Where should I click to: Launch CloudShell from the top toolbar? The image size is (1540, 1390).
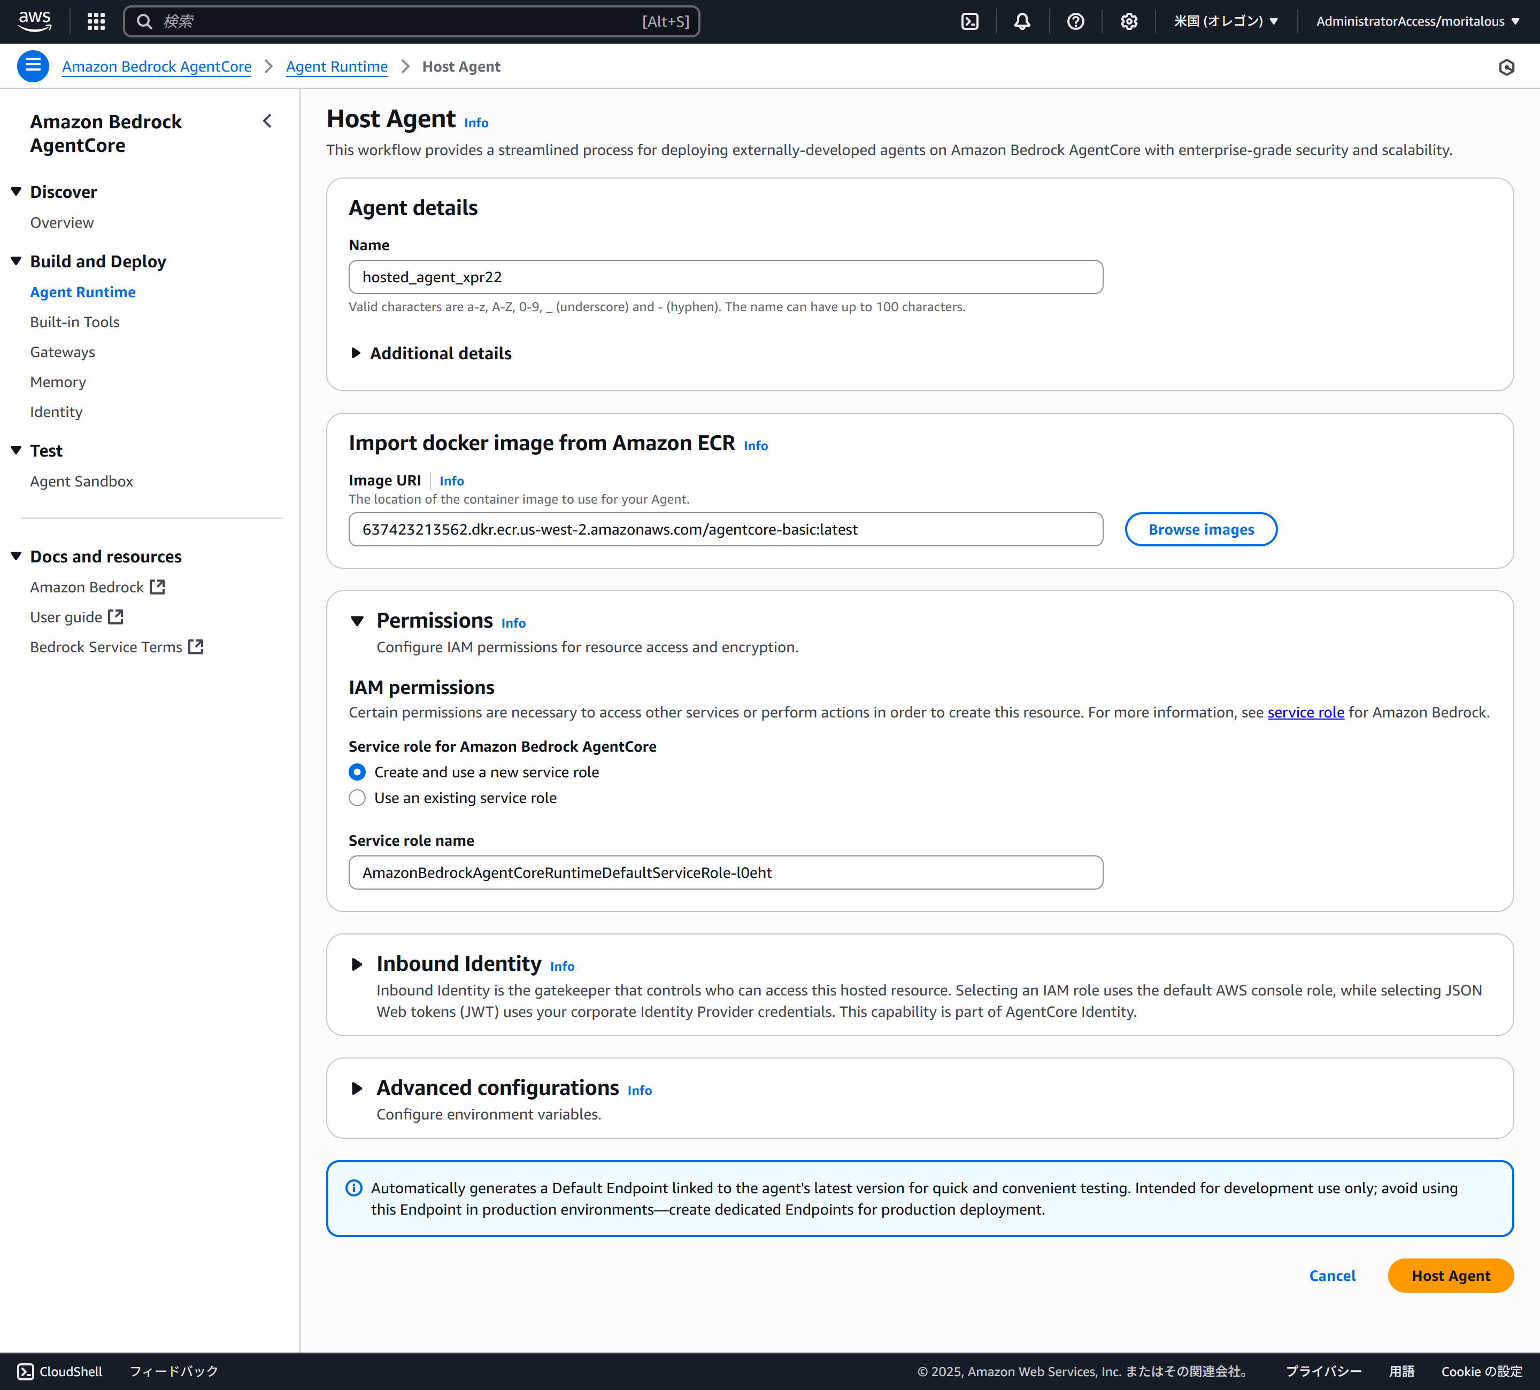(969, 21)
